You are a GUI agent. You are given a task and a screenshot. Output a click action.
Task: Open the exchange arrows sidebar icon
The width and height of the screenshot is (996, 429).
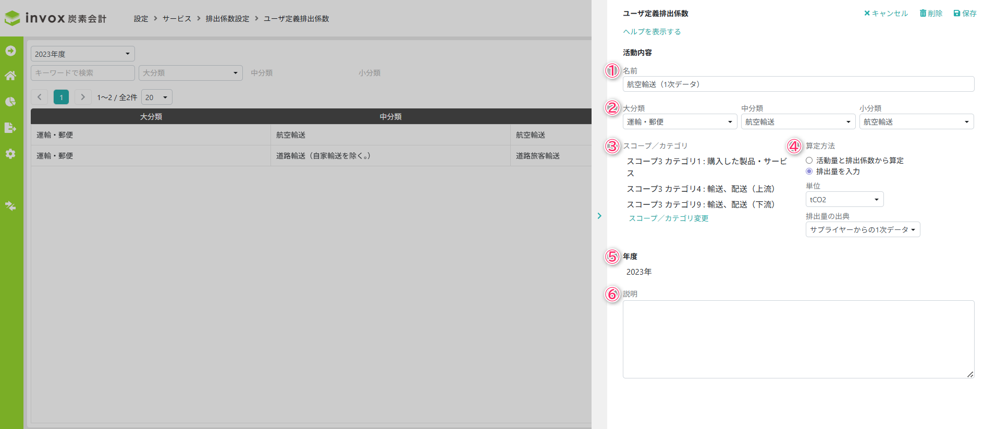(10, 206)
